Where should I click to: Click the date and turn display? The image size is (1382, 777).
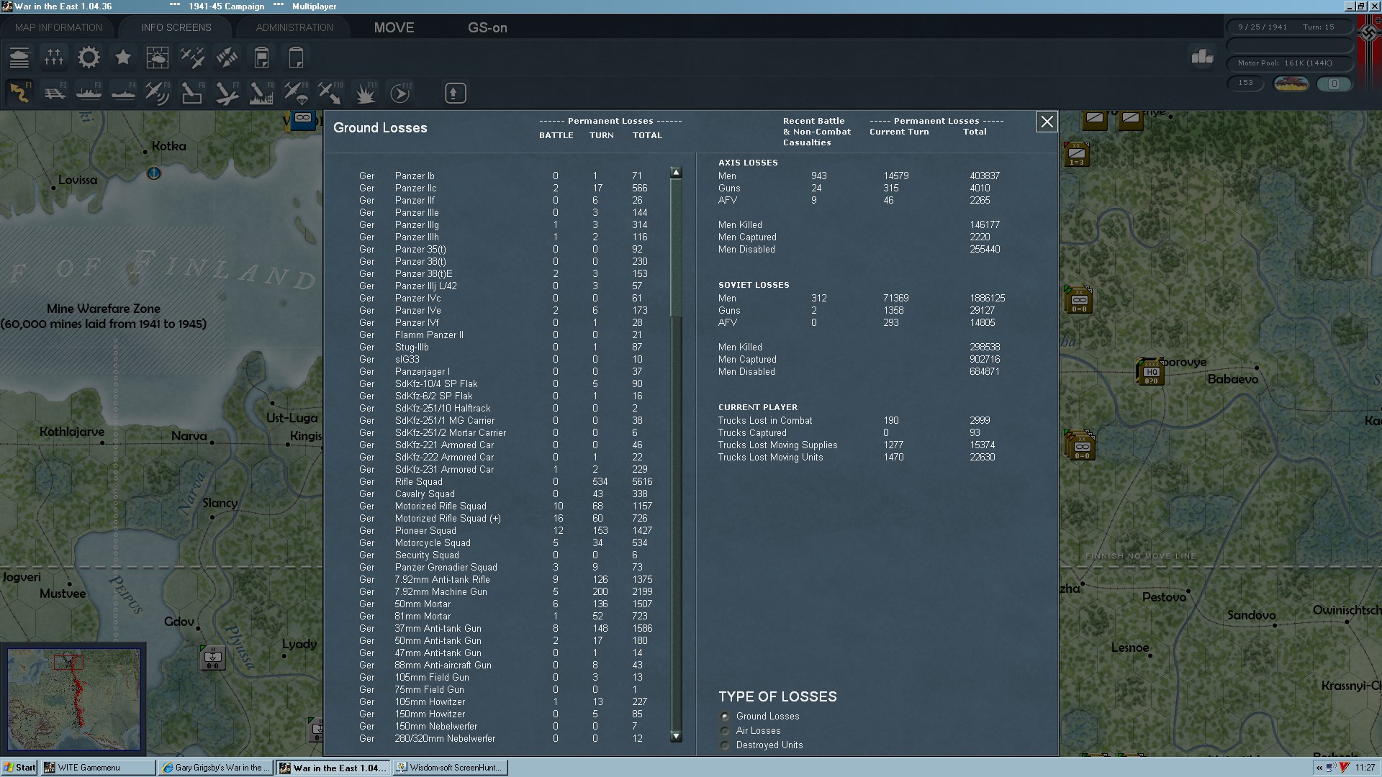1290,27
